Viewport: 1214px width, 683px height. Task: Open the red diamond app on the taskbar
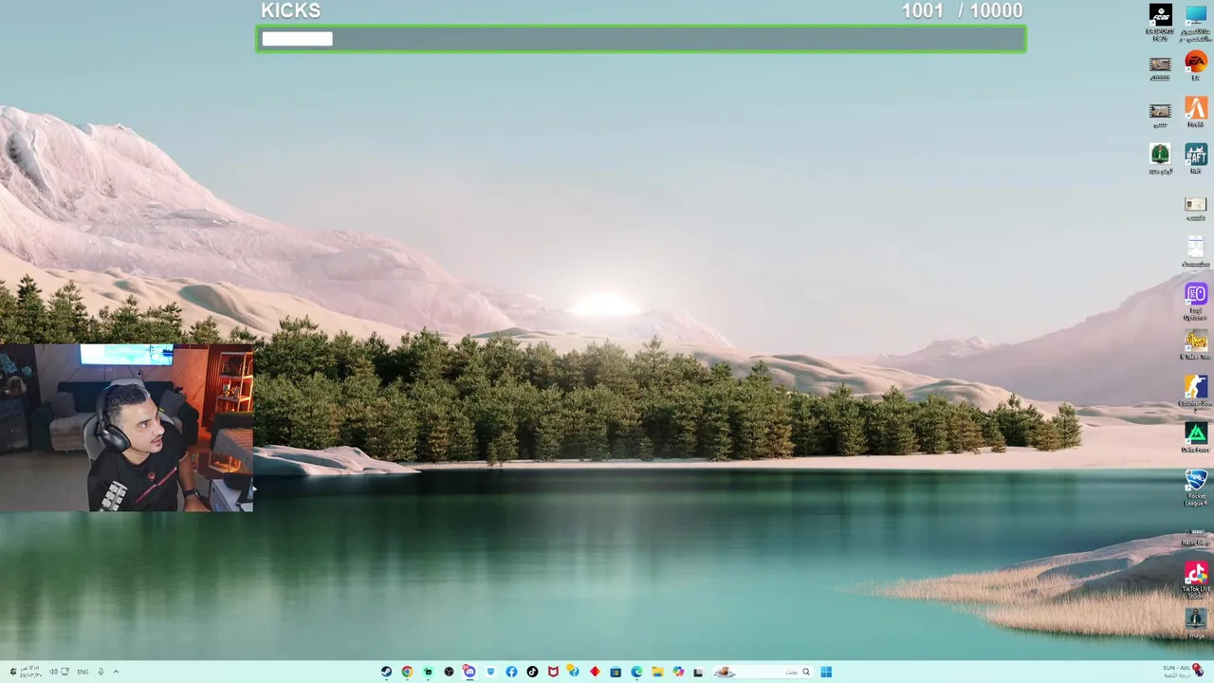[595, 672]
